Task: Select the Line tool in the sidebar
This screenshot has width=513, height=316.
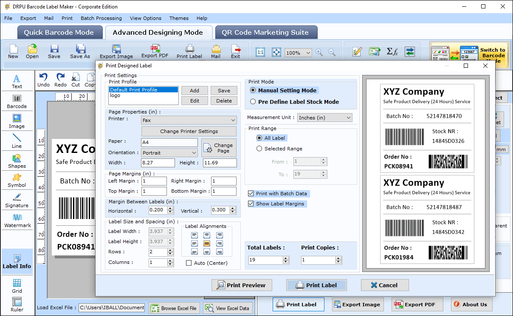Action: coord(17,141)
